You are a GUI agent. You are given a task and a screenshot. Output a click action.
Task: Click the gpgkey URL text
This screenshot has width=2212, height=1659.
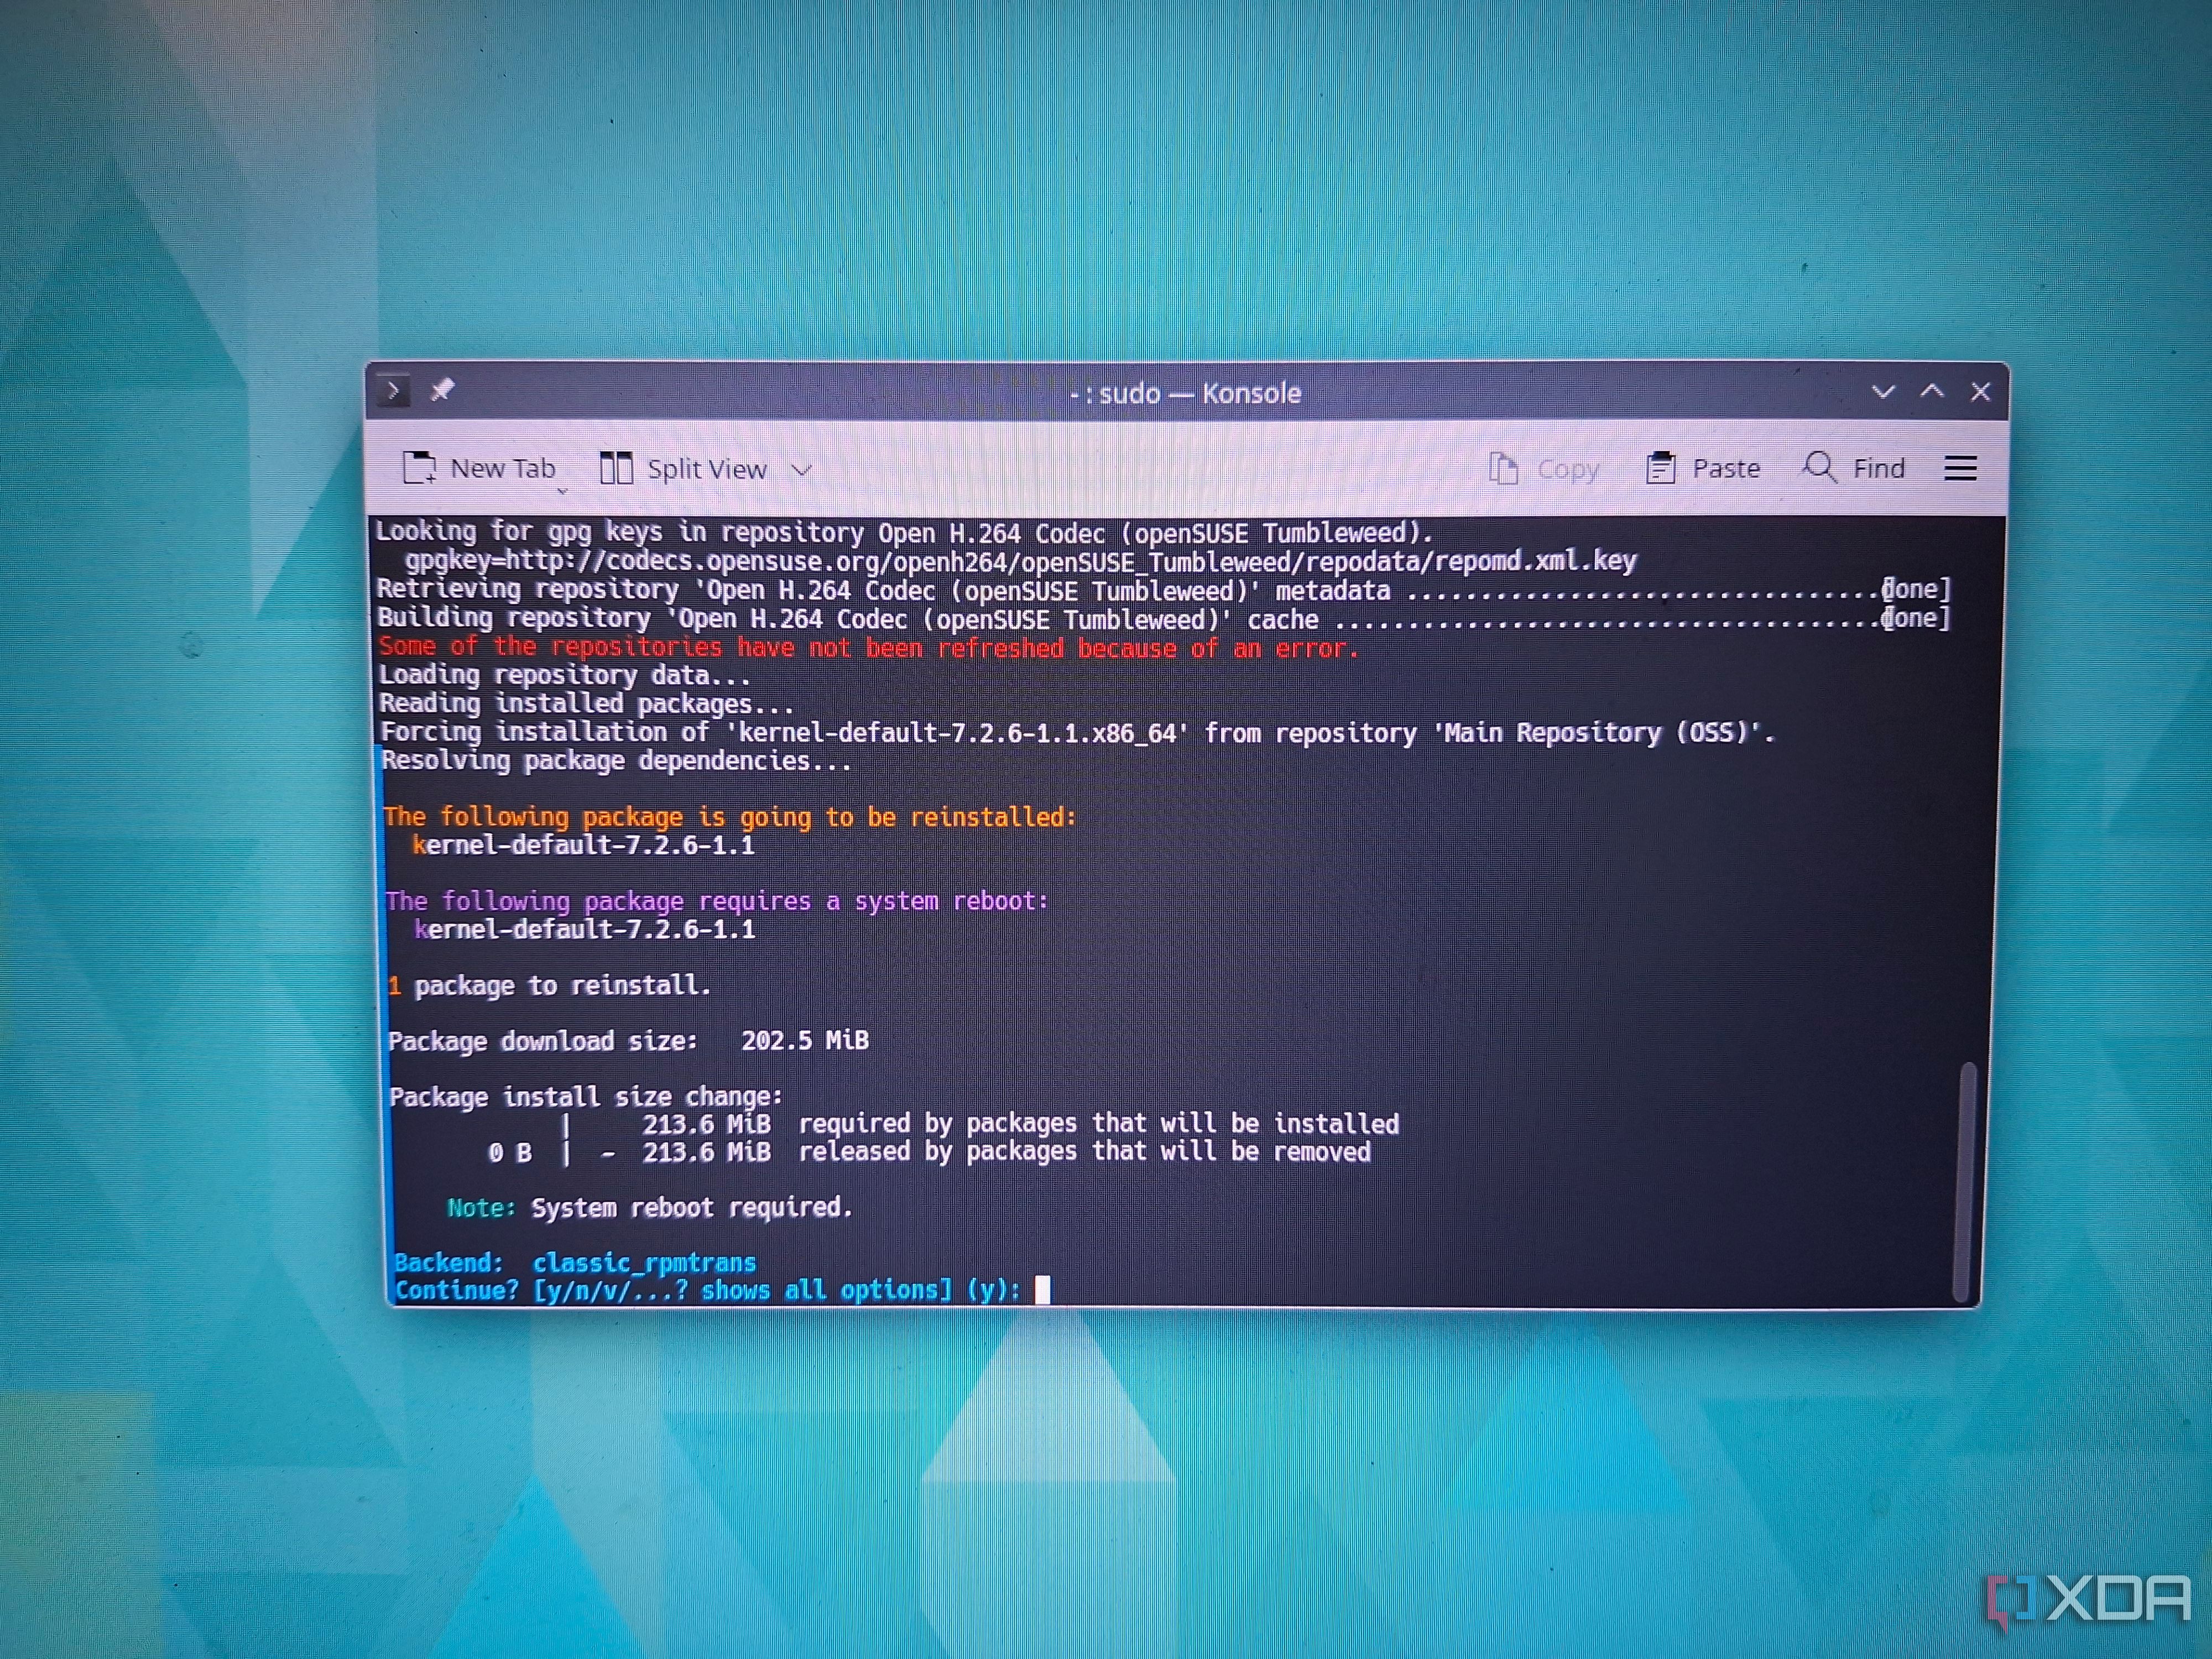click(1020, 561)
